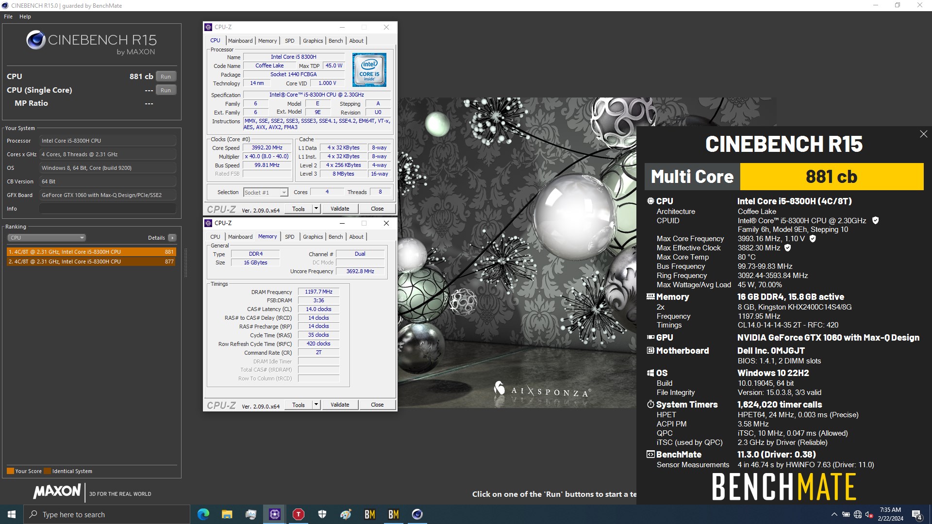Open the notification center icon

[x=917, y=515]
